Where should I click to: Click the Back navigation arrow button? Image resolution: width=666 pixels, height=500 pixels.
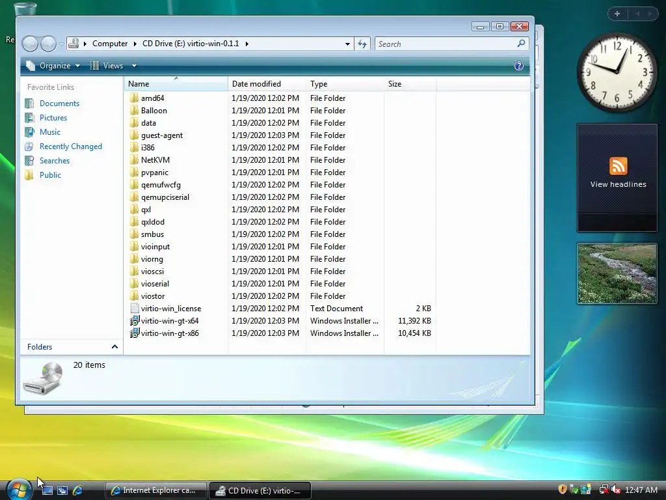(30, 44)
